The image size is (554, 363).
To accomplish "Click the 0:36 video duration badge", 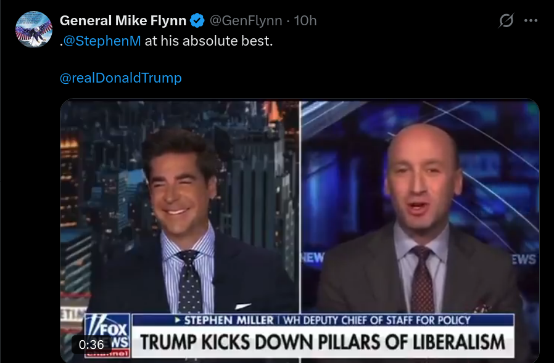I will (91, 345).
